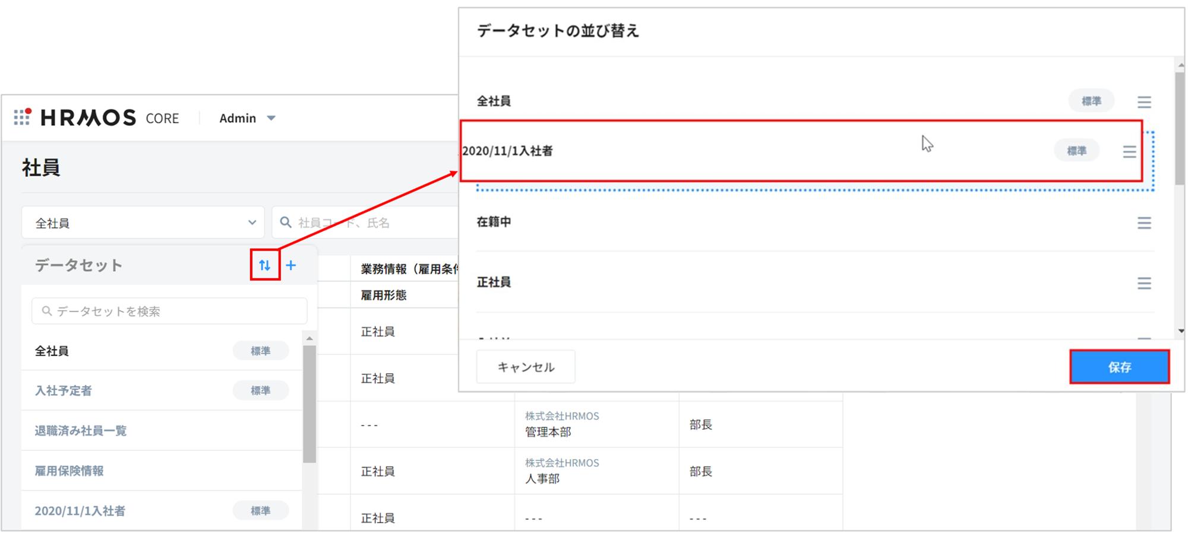
Task: Open the HRMOS app grid launcher
Action: click(x=22, y=117)
